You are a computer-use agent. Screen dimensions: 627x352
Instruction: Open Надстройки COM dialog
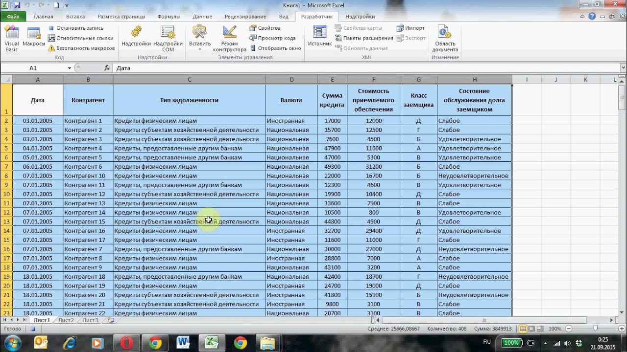point(168,38)
